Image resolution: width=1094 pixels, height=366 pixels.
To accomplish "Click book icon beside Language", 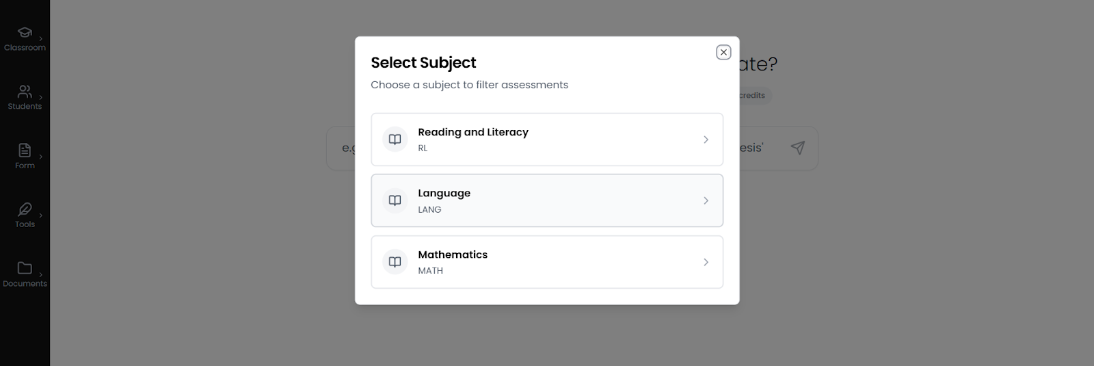I will point(395,200).
